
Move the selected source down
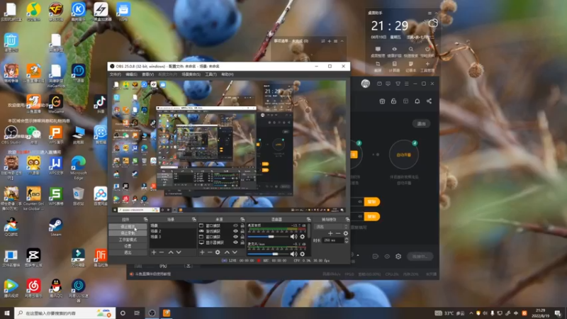coord(235,252)
